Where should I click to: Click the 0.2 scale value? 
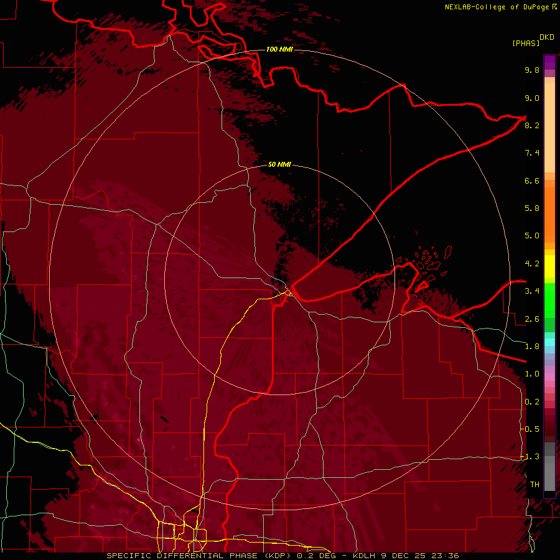point(532,402)
